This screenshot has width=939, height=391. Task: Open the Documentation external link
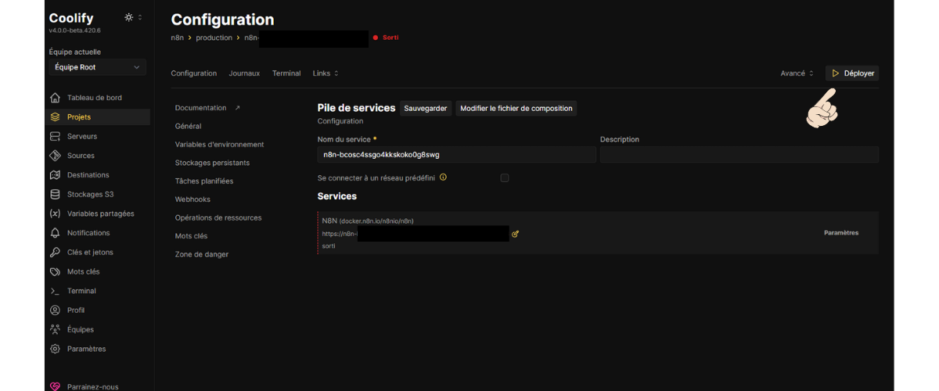207,108
